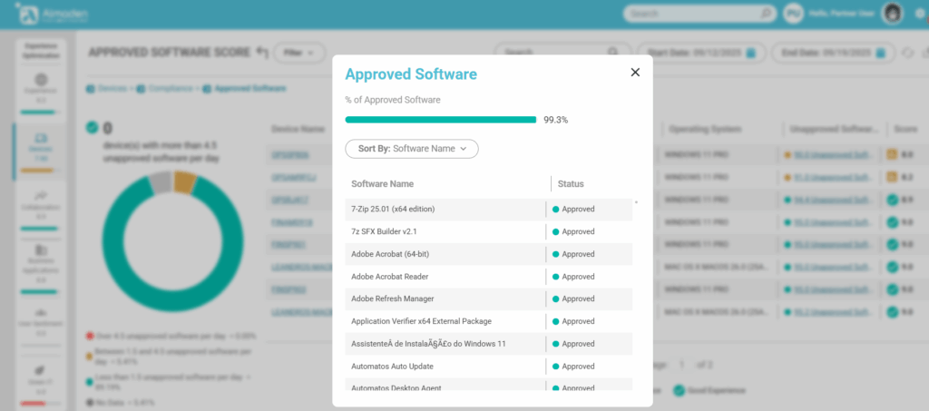Viewport: 929px width, 411px height.
Task: Open the Sort By Software Name dropdown
Action: coord(412,148)
